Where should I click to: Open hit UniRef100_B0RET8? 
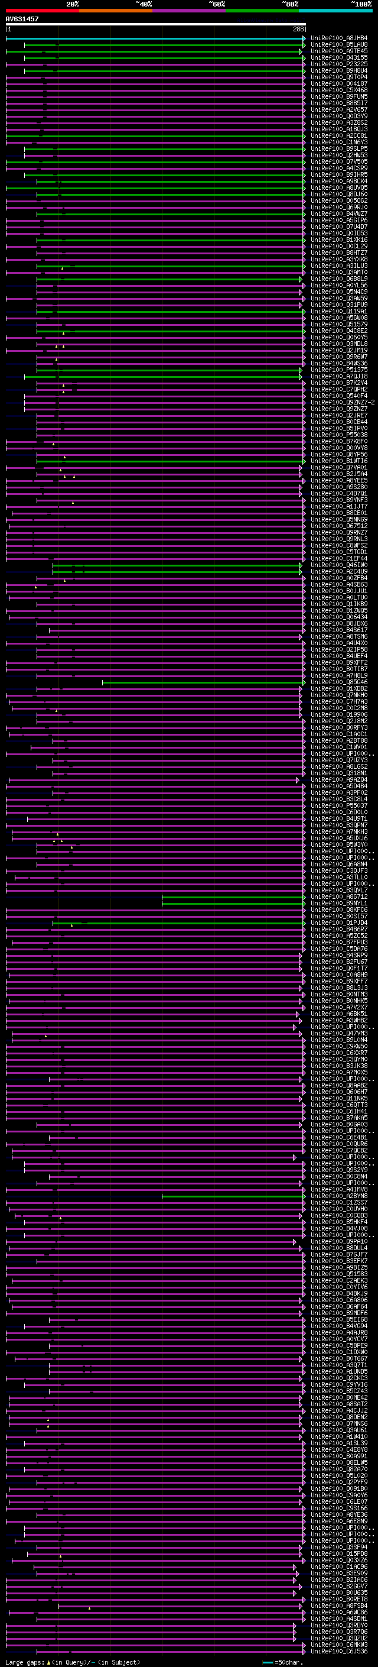339,1599
